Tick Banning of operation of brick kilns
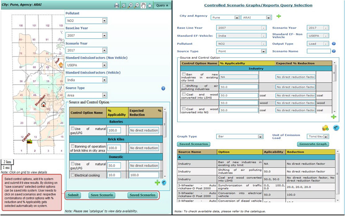 click(x=72, y=146)
